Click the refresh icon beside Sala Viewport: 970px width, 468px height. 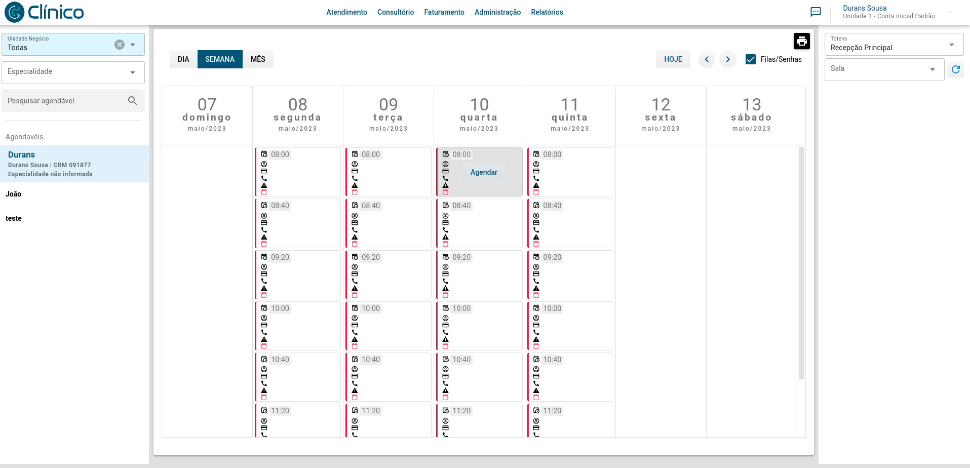pyautogui.click(x=955, y=69)
